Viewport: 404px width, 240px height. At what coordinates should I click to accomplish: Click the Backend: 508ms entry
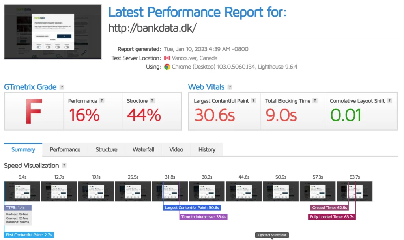pos(17,222)
